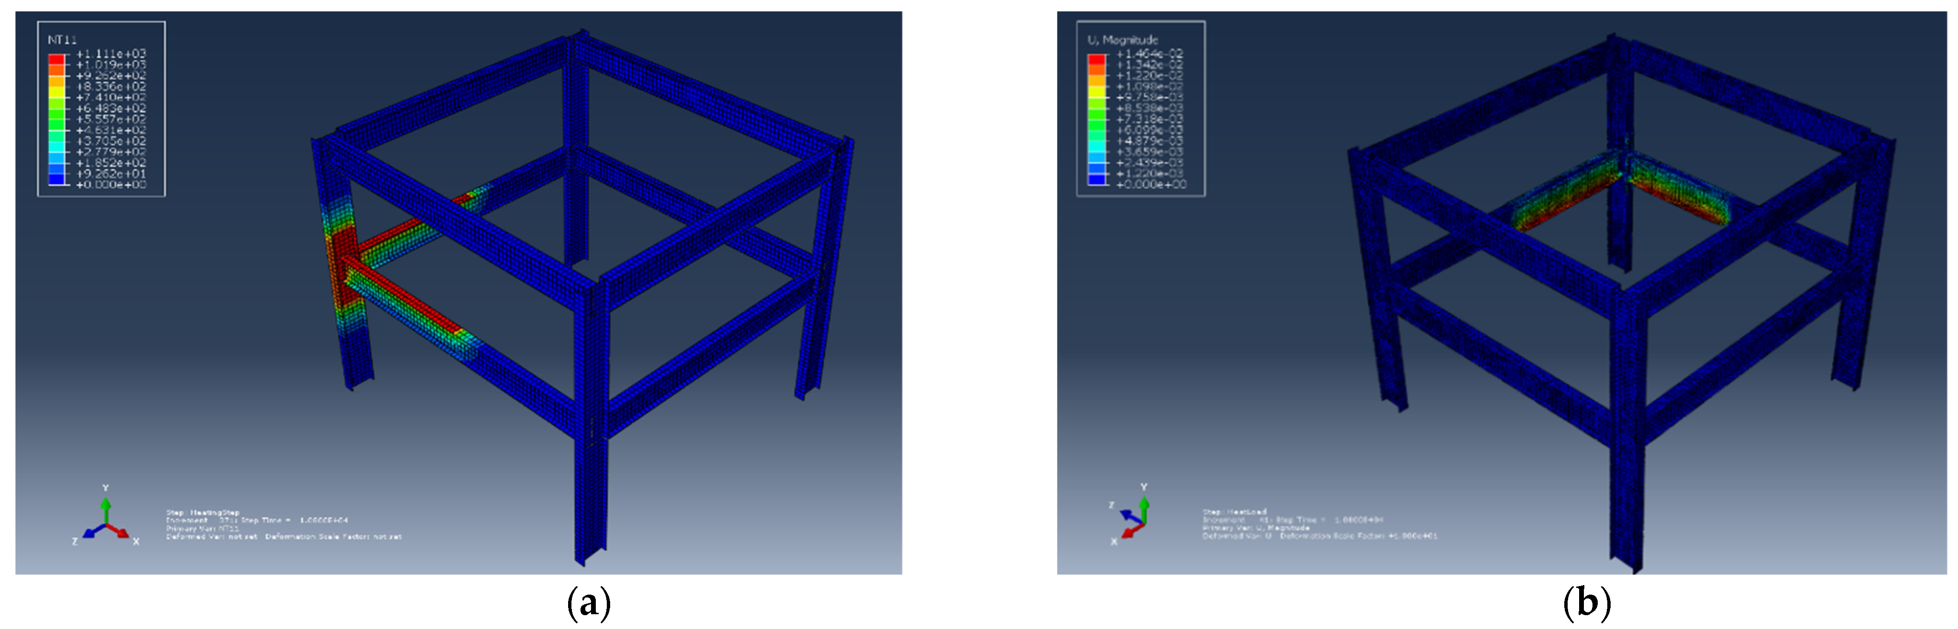Click the dark blue swatch in NT11 legend
Image resolution: width=1958 pixels, height=629 pixels.
click(56, 179)
